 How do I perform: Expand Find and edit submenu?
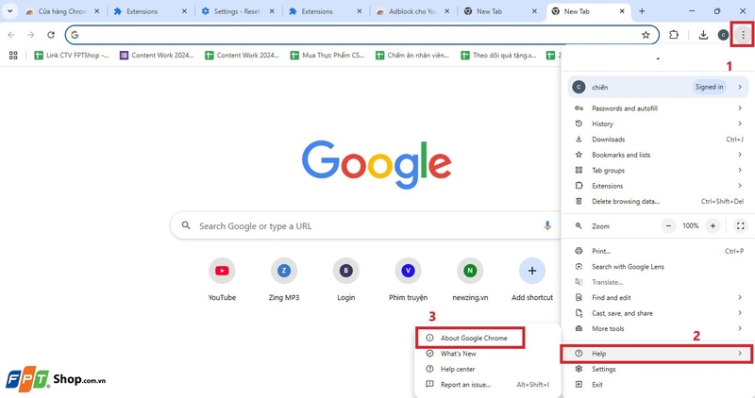point(658,297)
